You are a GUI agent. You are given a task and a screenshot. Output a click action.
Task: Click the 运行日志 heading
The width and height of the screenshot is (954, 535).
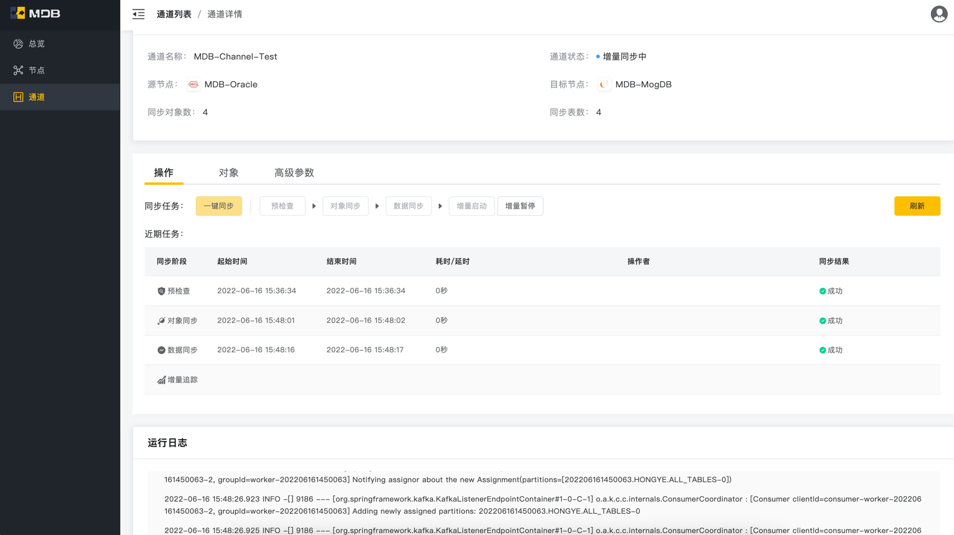[x=167, y=443]
